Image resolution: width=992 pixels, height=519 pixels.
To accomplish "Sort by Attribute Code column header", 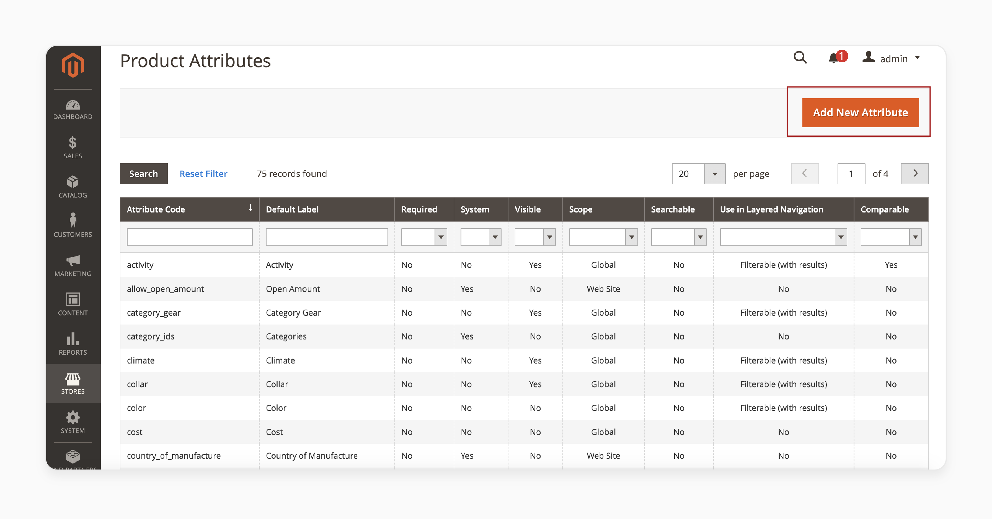I will [190, 209].
